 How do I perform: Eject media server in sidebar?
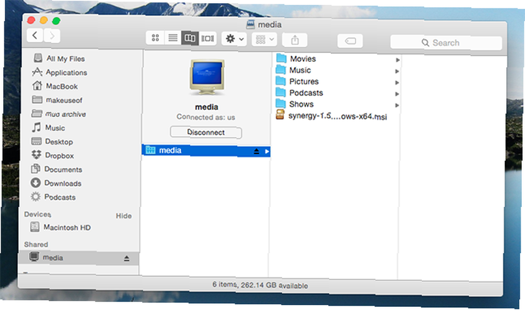(x=127, y=258)
